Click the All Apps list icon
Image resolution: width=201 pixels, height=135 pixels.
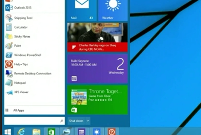(7, 110)
